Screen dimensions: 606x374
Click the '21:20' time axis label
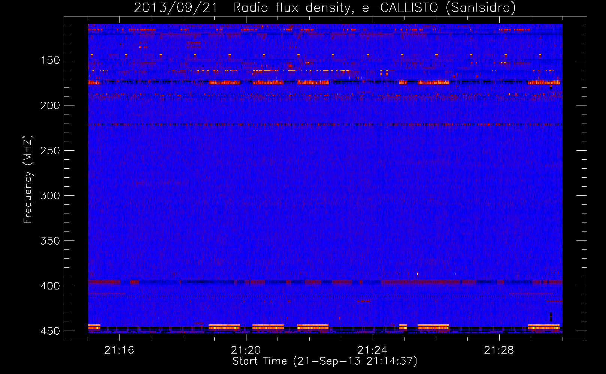[246, 350]
